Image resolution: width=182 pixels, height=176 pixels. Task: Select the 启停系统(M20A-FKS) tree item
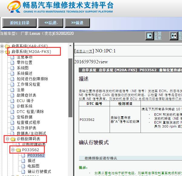(x=31, y=51)
